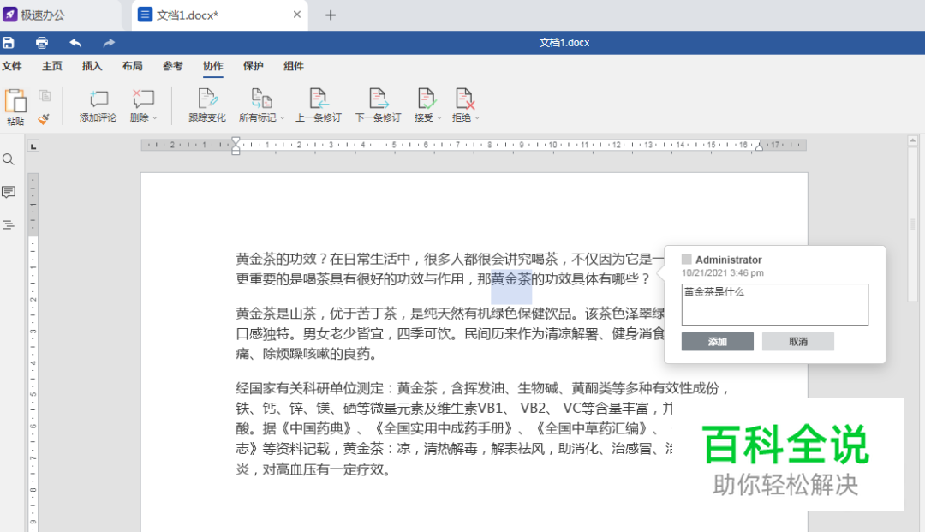Click the 添加 (Add) button in comment popup

pyautogui.click(x=718, y=341)
